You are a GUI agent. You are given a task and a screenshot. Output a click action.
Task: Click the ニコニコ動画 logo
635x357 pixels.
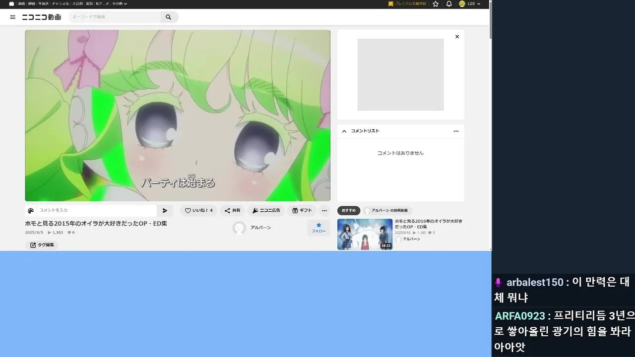(41, 17)
